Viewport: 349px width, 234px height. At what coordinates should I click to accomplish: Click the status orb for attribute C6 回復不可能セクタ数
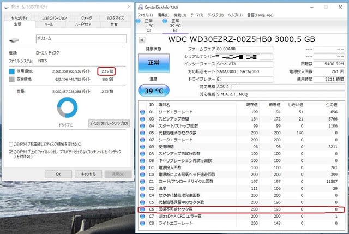click(142, 209)
